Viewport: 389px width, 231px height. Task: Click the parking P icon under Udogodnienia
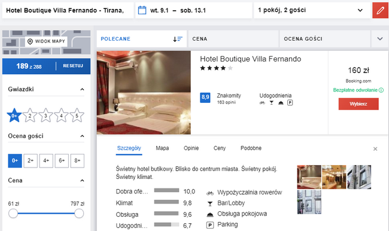point(290,102)
